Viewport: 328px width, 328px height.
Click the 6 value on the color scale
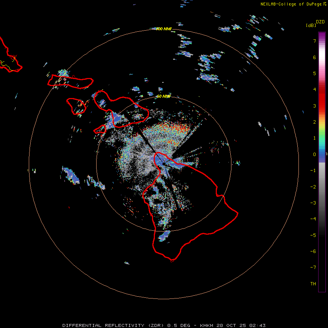coord(315,57)
